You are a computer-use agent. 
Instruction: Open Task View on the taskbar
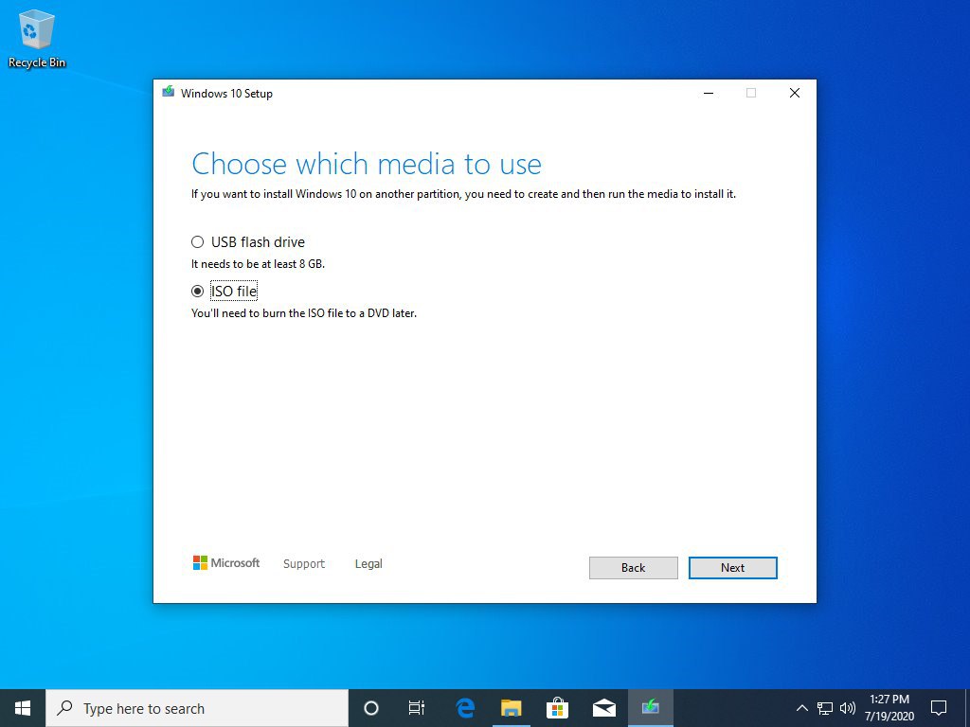417,708
